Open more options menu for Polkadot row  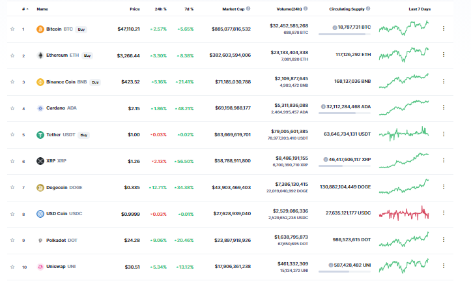(x=444, y=240)
